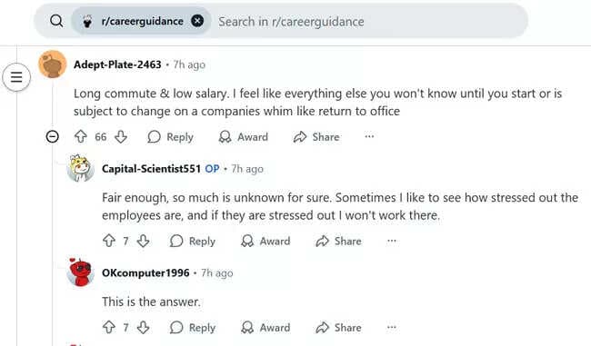This screenshot has height=346, width=591.
Task: Open OKcomputer1996 user profile link
Action: click(145, 273)
